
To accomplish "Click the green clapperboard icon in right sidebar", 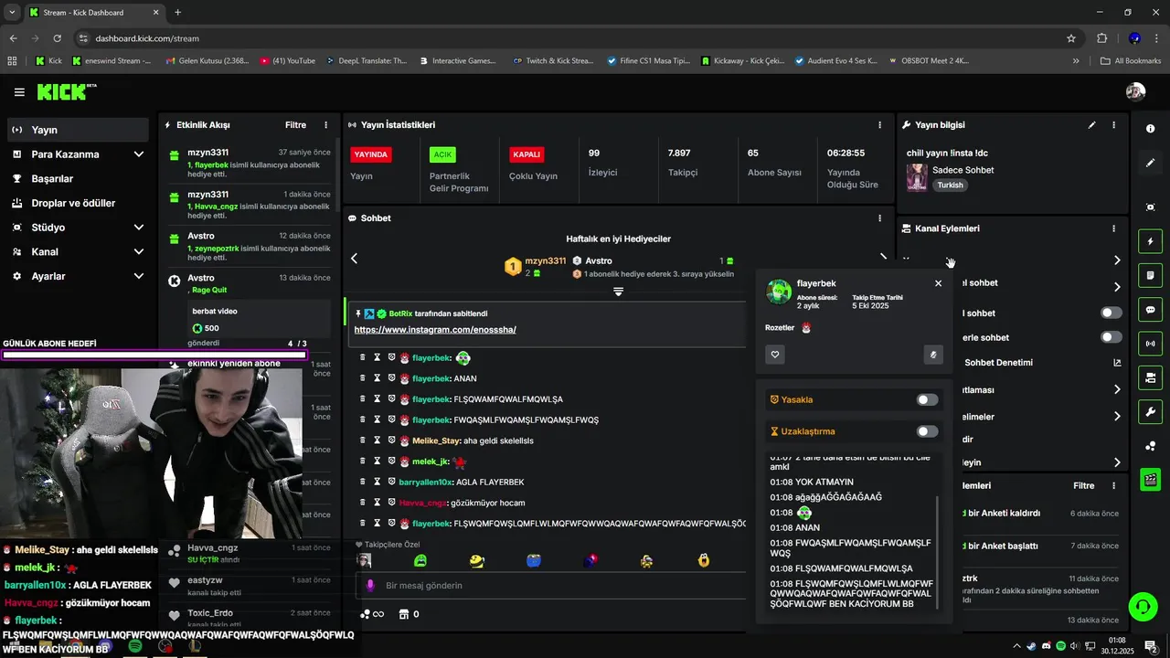I will click(x=1150, y=479).
